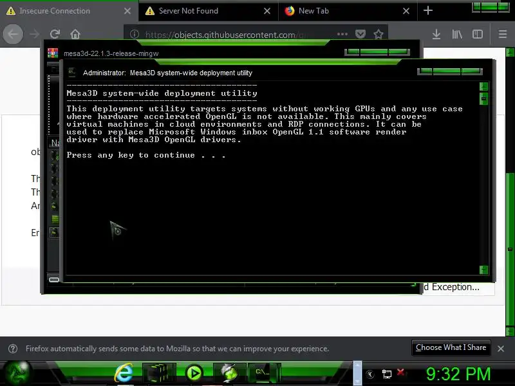This screenshot has height=386, width=515.
Task: Close the Insecure Connection tab
Action: click(127, 11)
